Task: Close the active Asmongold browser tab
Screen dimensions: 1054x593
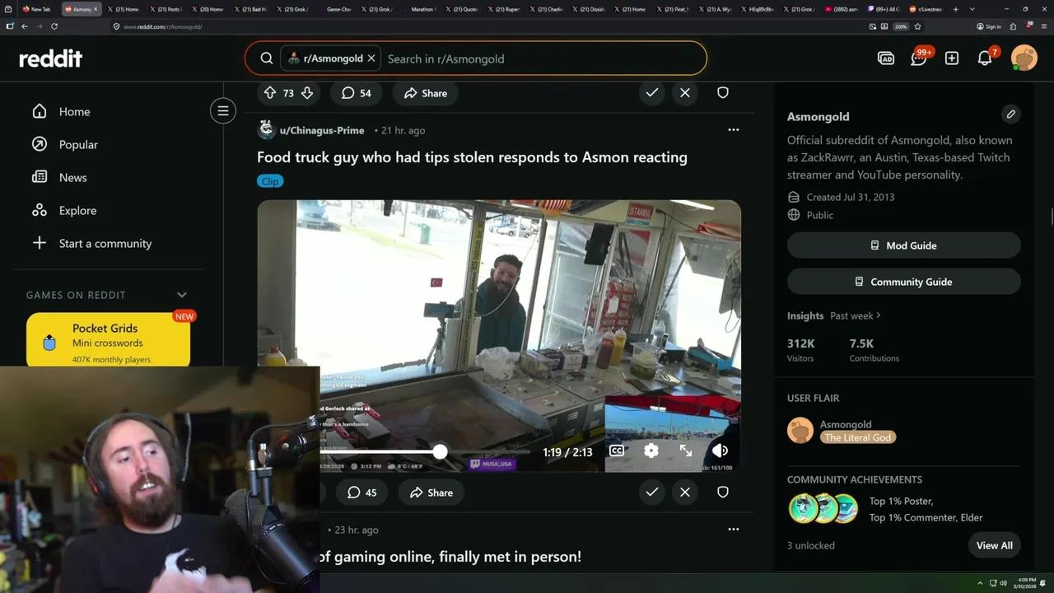Action: click(x=96, y=9)
